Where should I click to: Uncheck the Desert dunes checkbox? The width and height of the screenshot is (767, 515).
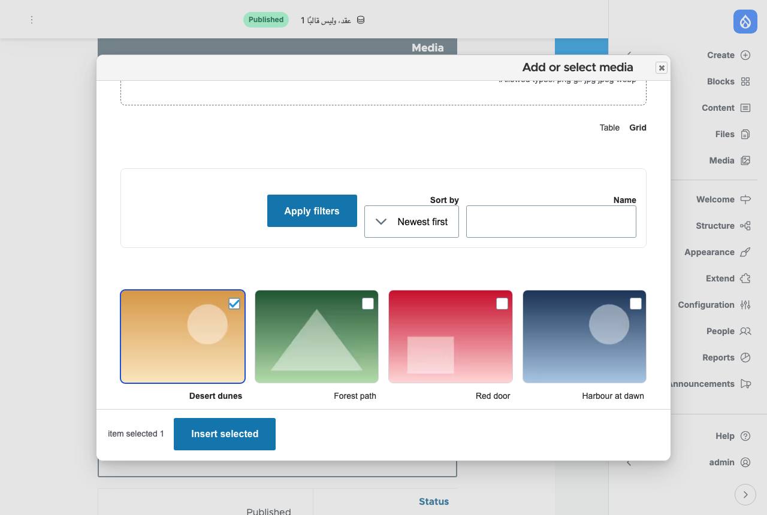[x=234, y=304]
